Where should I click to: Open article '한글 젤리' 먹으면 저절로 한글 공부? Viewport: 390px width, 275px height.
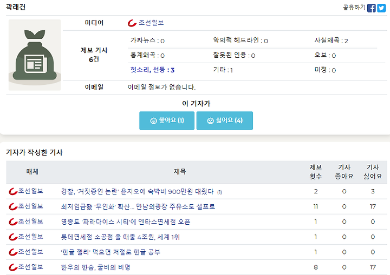coord(110,252)
